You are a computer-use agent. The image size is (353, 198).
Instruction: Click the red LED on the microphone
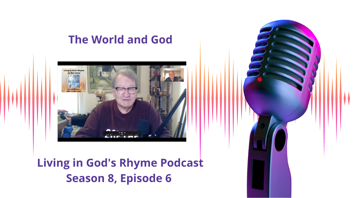tap(259, 79)
